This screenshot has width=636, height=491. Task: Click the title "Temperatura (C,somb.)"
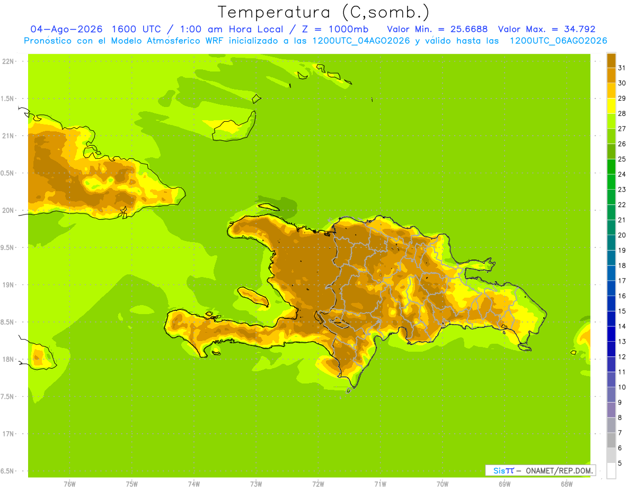tap(323, 12)
